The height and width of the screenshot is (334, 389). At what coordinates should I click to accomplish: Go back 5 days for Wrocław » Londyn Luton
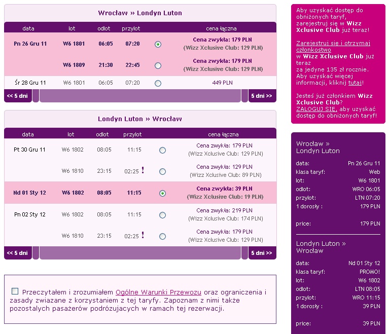tap(18, 96)
